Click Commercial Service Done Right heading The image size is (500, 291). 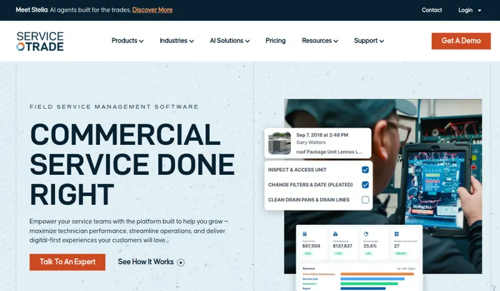[132, 164]
